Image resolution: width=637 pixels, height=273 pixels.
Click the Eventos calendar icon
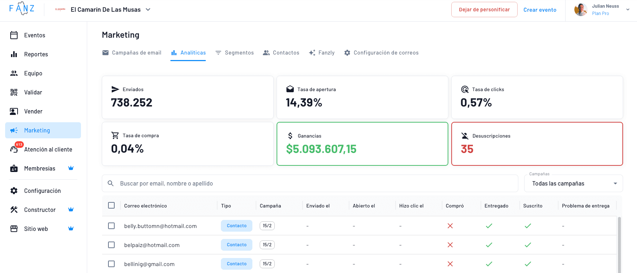14,35
